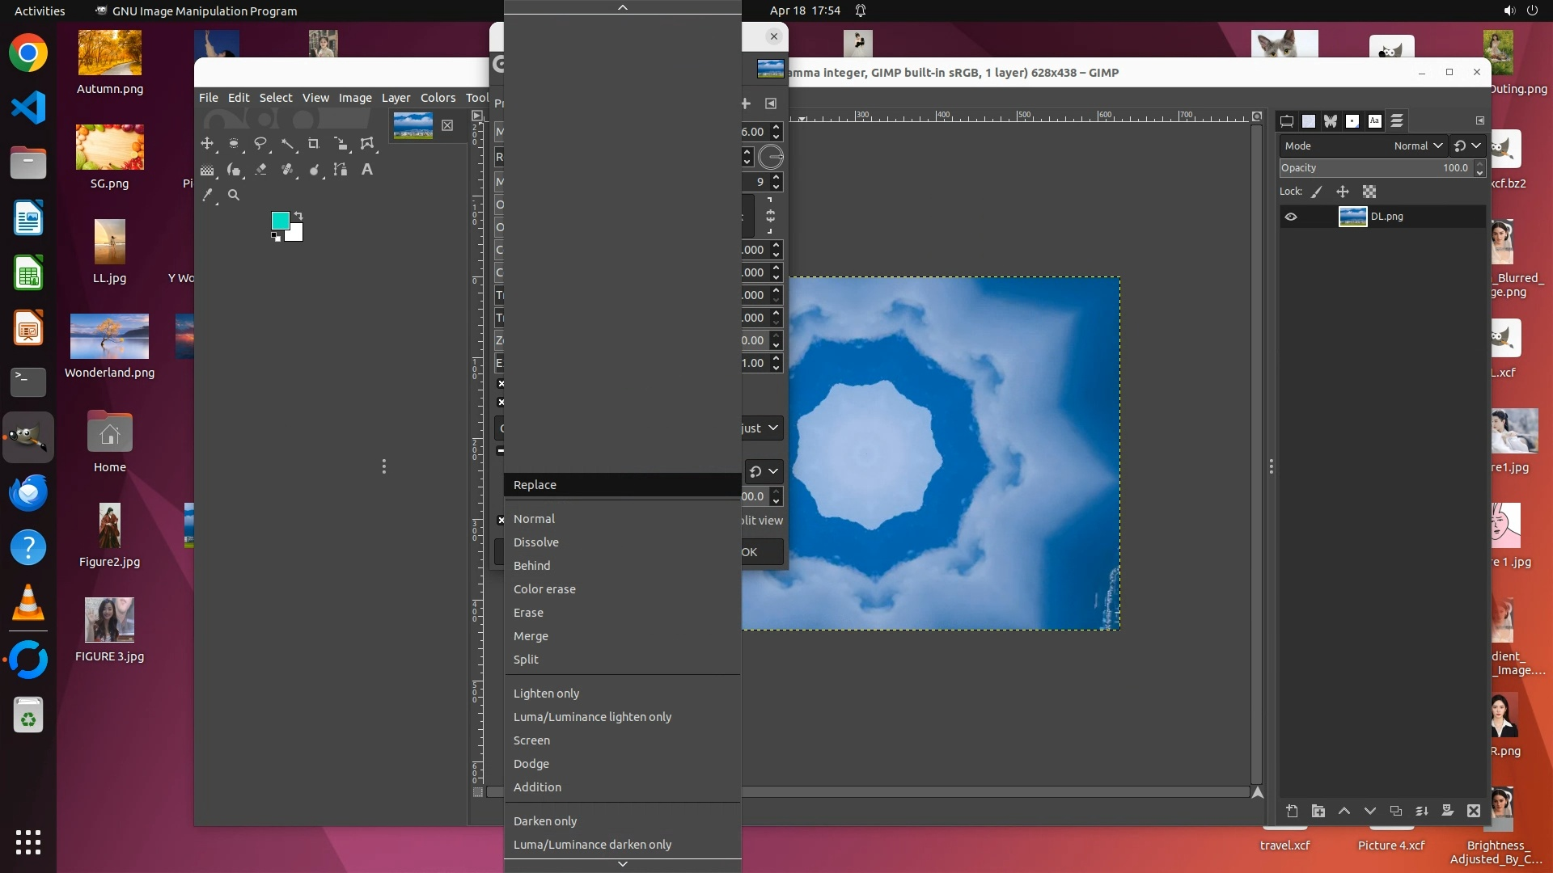Select the Free Select lasso tool
Image resolution: width=1553 pixels, height=873 pixels.
pyautogui.click(x=260, y=144)
